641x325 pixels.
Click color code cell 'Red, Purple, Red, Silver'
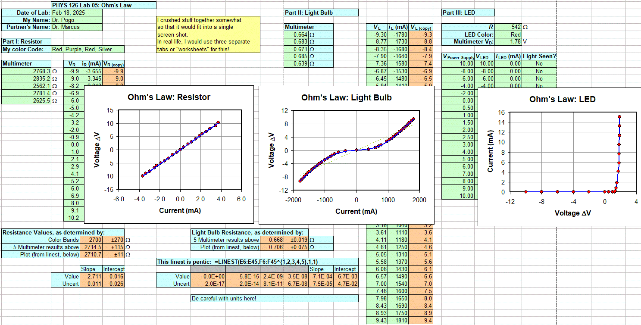(x=88, y=49)
